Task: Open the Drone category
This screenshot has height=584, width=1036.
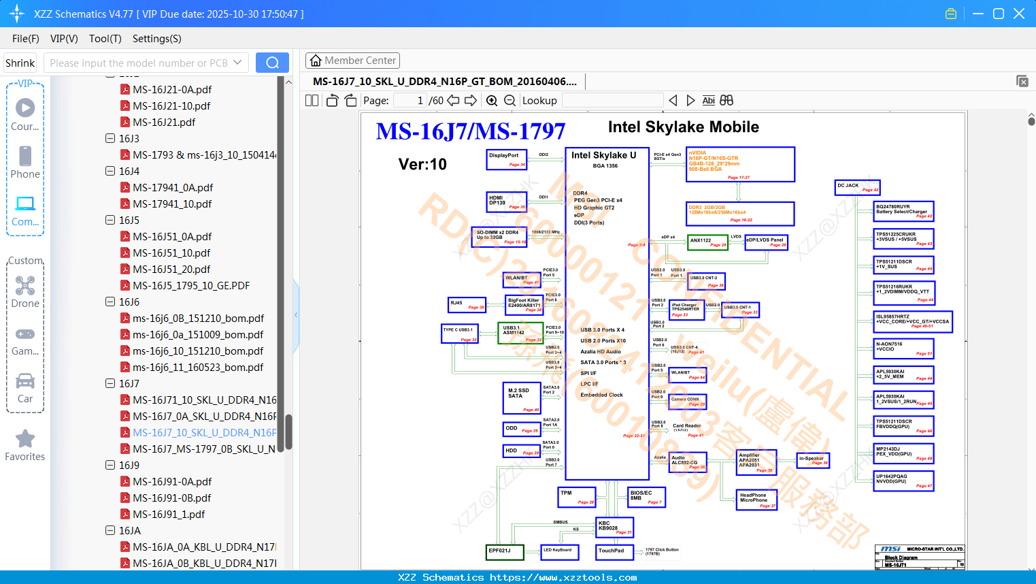Action: tap(25, 292)
